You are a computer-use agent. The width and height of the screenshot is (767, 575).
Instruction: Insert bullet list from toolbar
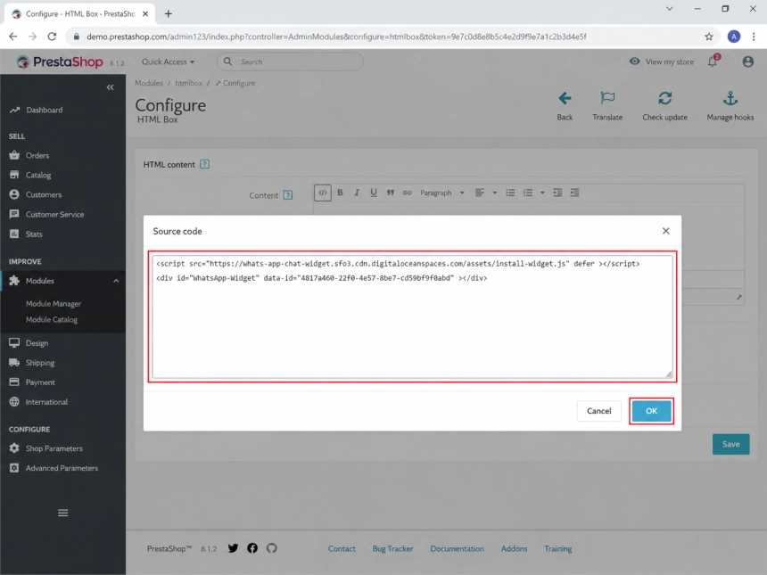(510, 193)
